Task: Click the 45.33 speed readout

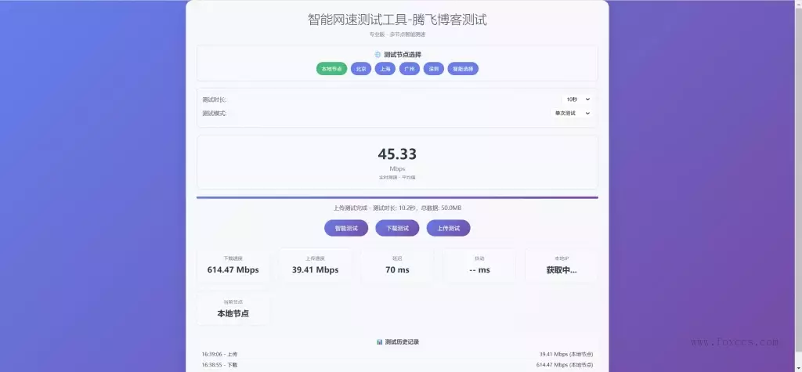Action: (x=397, y=154)
